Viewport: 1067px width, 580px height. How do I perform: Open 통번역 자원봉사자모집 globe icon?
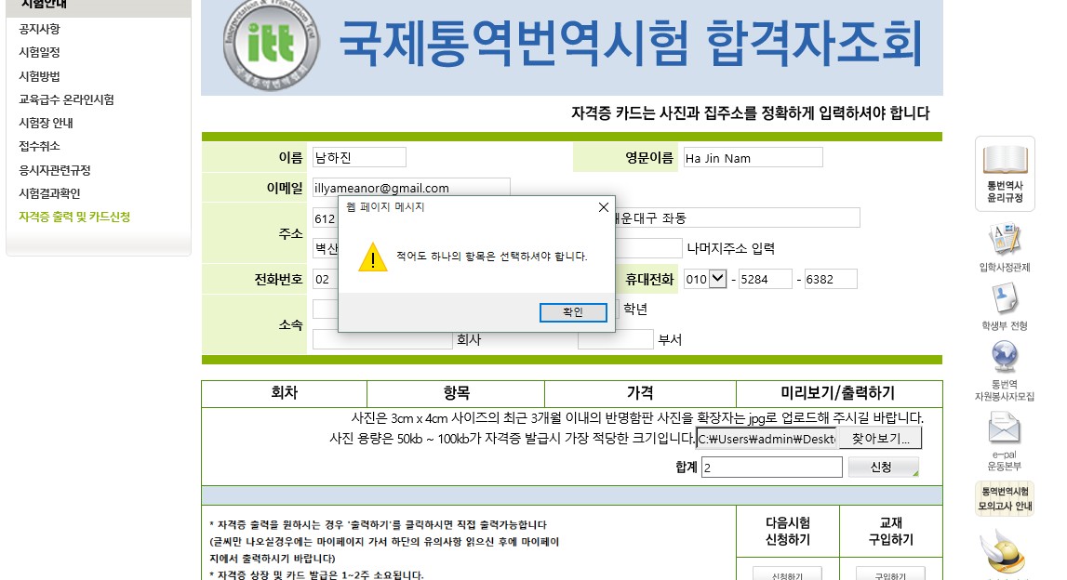coord(1005,358)
